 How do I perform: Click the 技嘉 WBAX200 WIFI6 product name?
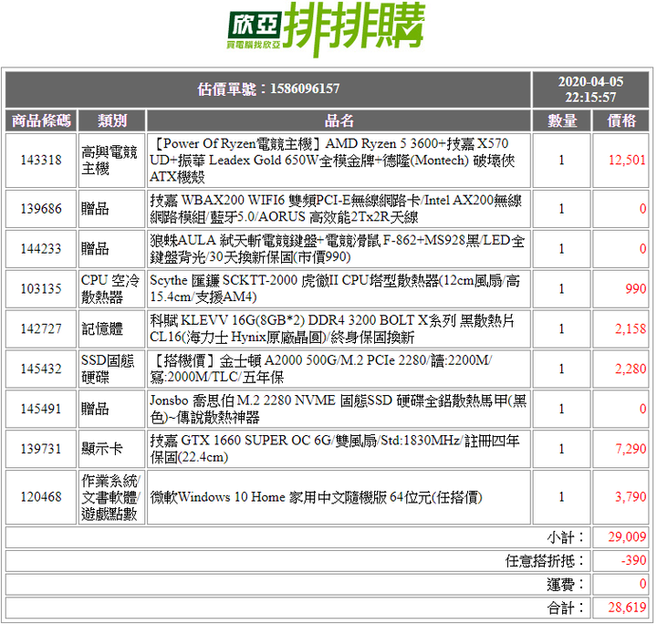tap(336, 209)
